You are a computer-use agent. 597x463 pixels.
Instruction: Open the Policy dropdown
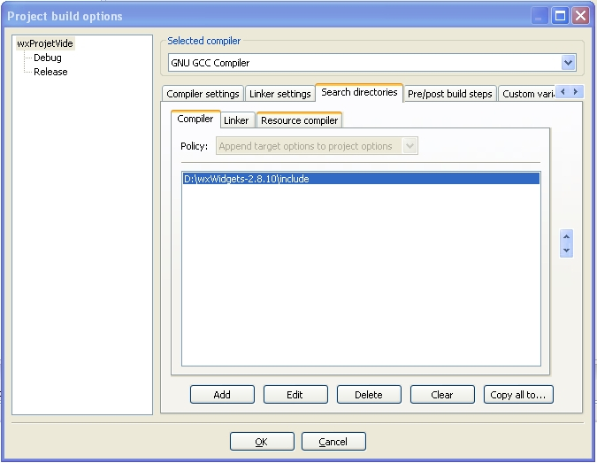pyautogui.click(x=409, y=146)
